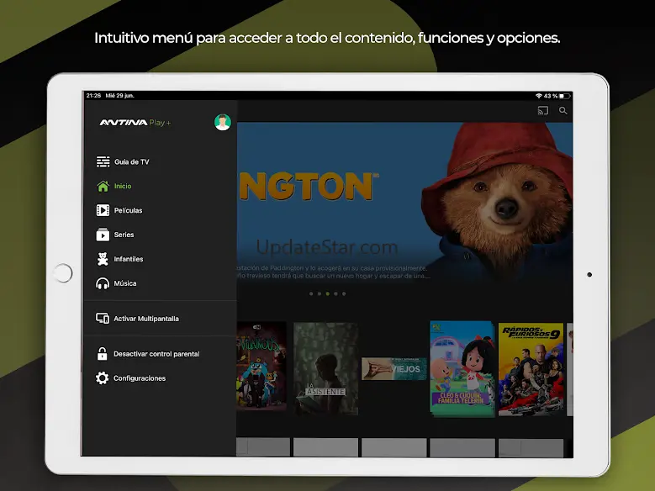The image size is (655, 491).
Task: Click the Películas film strip icon
Action: [103, 210]
